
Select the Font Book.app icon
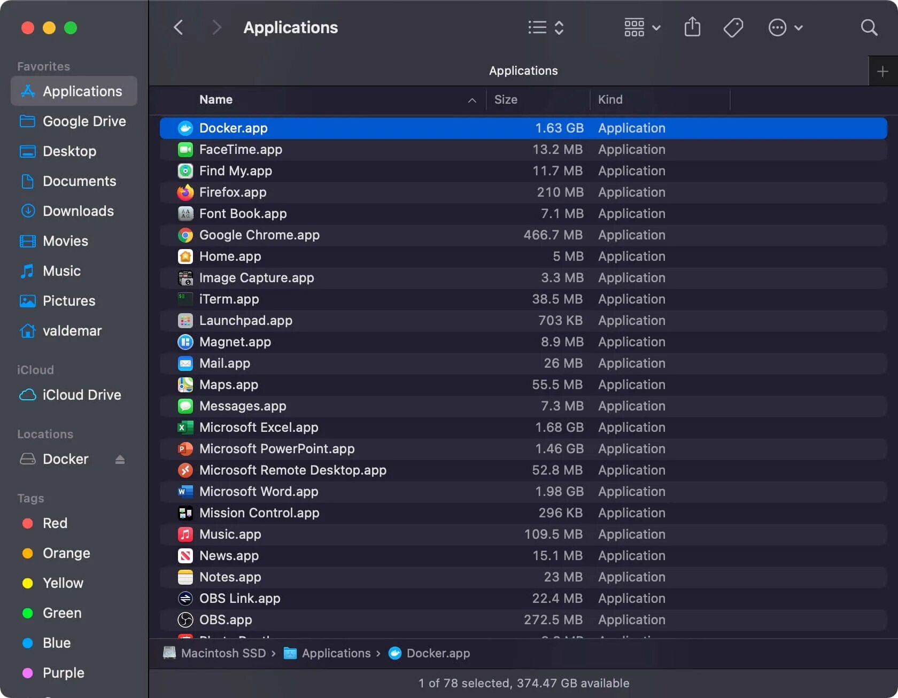click(x=185, y=214)
